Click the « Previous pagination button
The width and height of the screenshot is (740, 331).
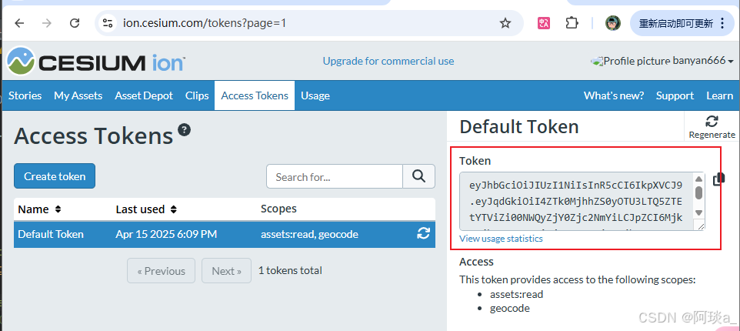(x=161, y=270)
